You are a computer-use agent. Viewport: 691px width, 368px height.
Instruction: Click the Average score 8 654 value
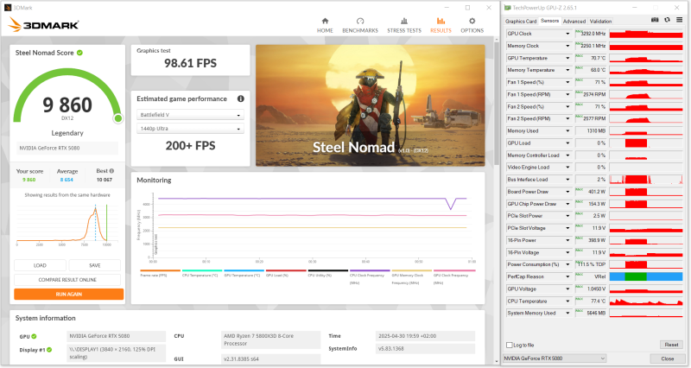pos(67,180)
